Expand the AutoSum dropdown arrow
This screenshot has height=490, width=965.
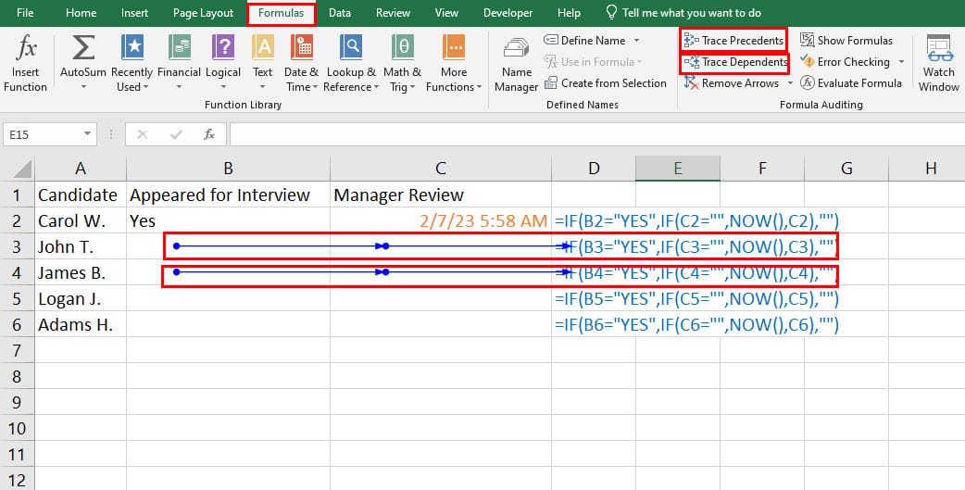83,87
